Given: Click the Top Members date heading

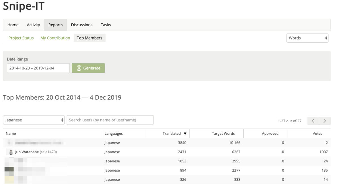Looking at the screenshot, I should pyautogui.click(x=62, y=97).
